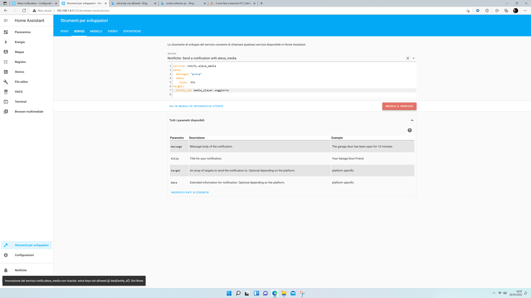Launch the File editor

tap(22, 81)
